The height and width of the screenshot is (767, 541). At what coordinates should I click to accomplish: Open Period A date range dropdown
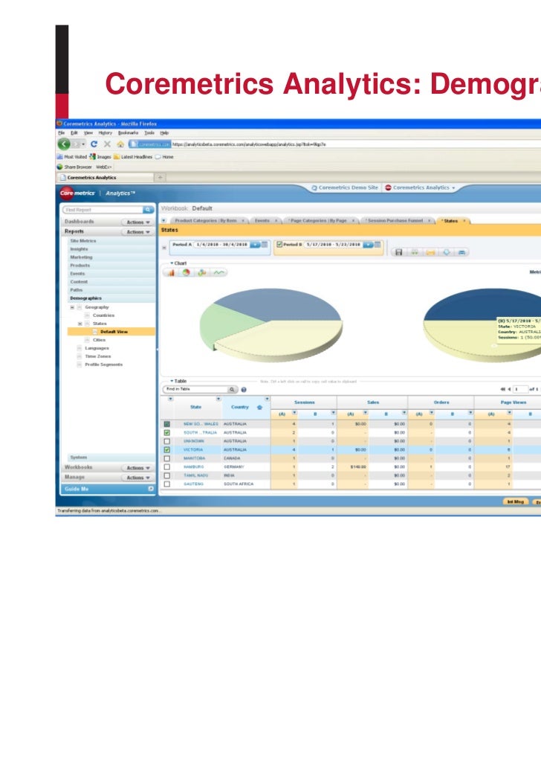256,245
